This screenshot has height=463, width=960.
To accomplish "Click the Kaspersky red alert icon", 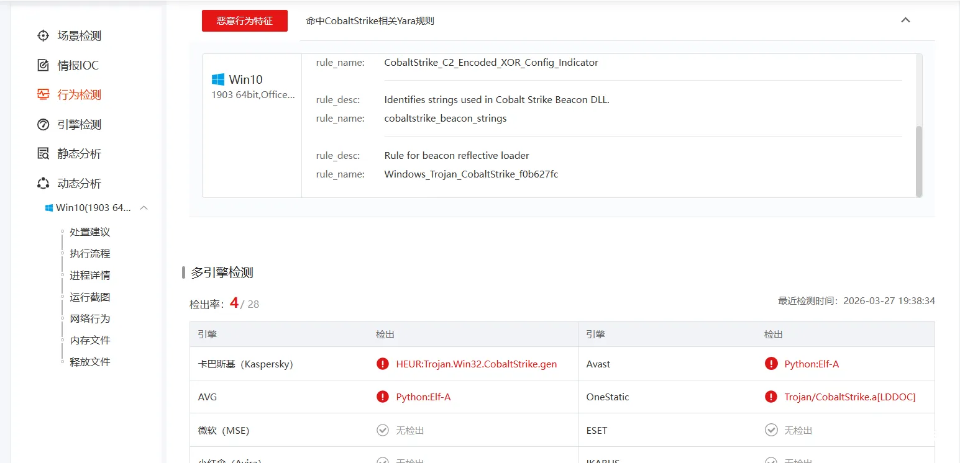I will tap(383, 364).
